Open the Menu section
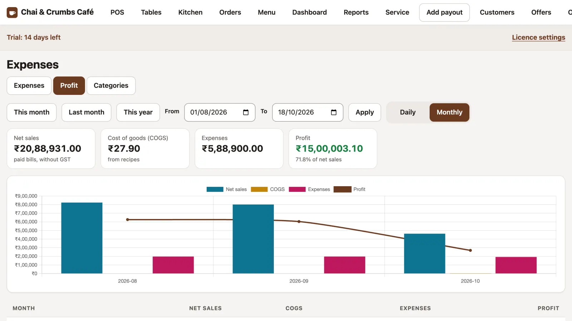The image size is (572, 321). click(267, 12)
